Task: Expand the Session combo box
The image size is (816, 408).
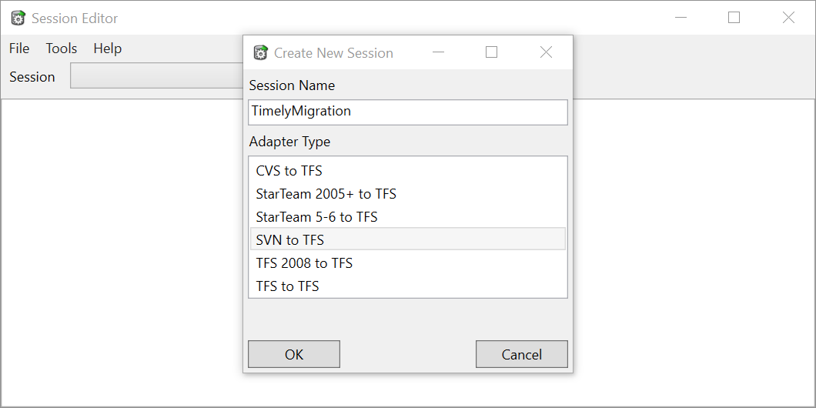Action: (x=156, y=76)
